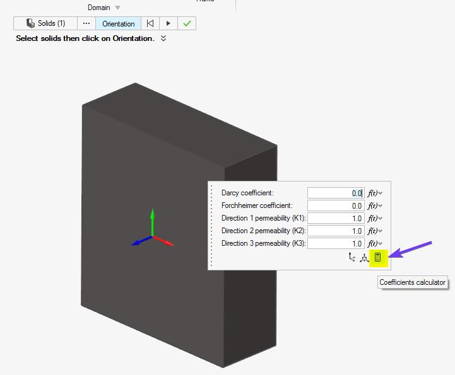Click the triad orientation icon beside calculator
455x375 pixels.
(x=364, y=258)
